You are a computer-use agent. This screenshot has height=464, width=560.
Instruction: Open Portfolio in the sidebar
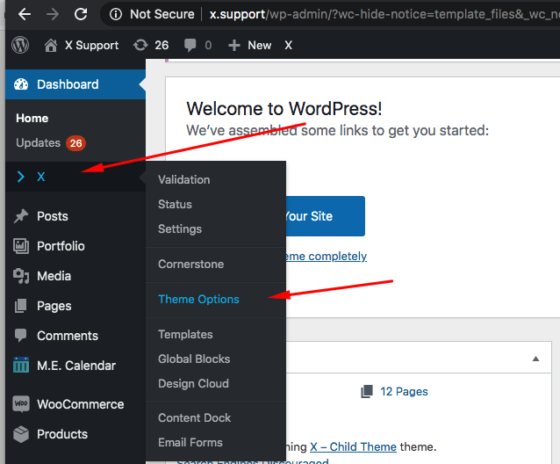point(61,246)
